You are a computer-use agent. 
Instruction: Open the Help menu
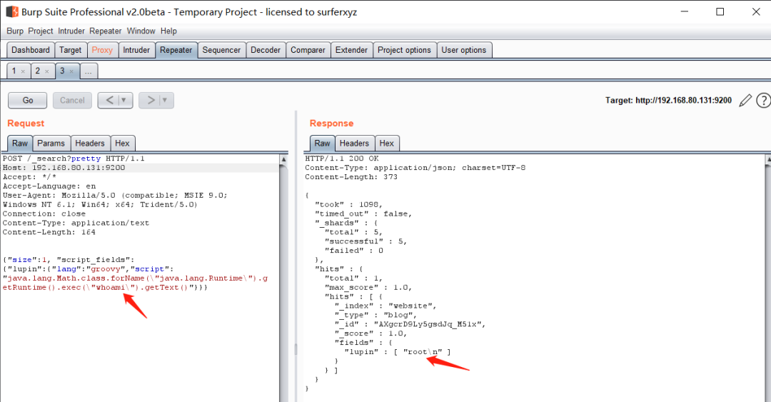168,31
